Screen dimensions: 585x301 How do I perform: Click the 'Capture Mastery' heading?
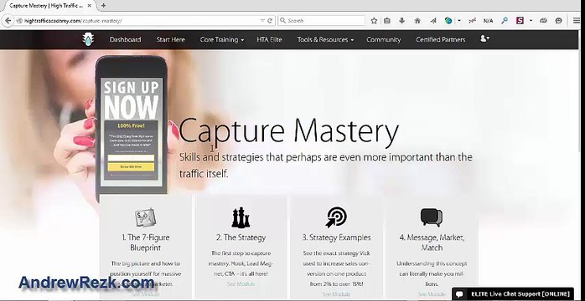[x=289, y=131]
